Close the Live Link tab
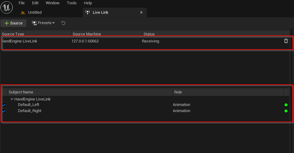294x153 pixels. [x=141, y=13]
